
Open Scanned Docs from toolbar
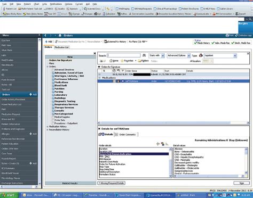[x=92, y=9]
